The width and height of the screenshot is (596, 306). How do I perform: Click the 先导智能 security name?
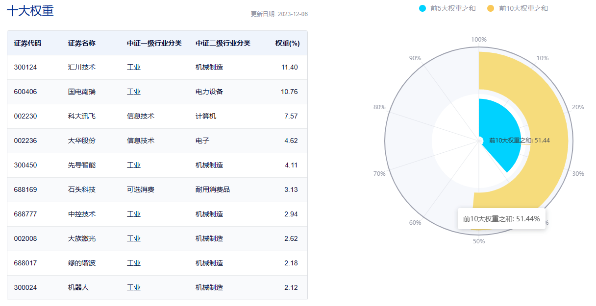click(x=82, y=165)
